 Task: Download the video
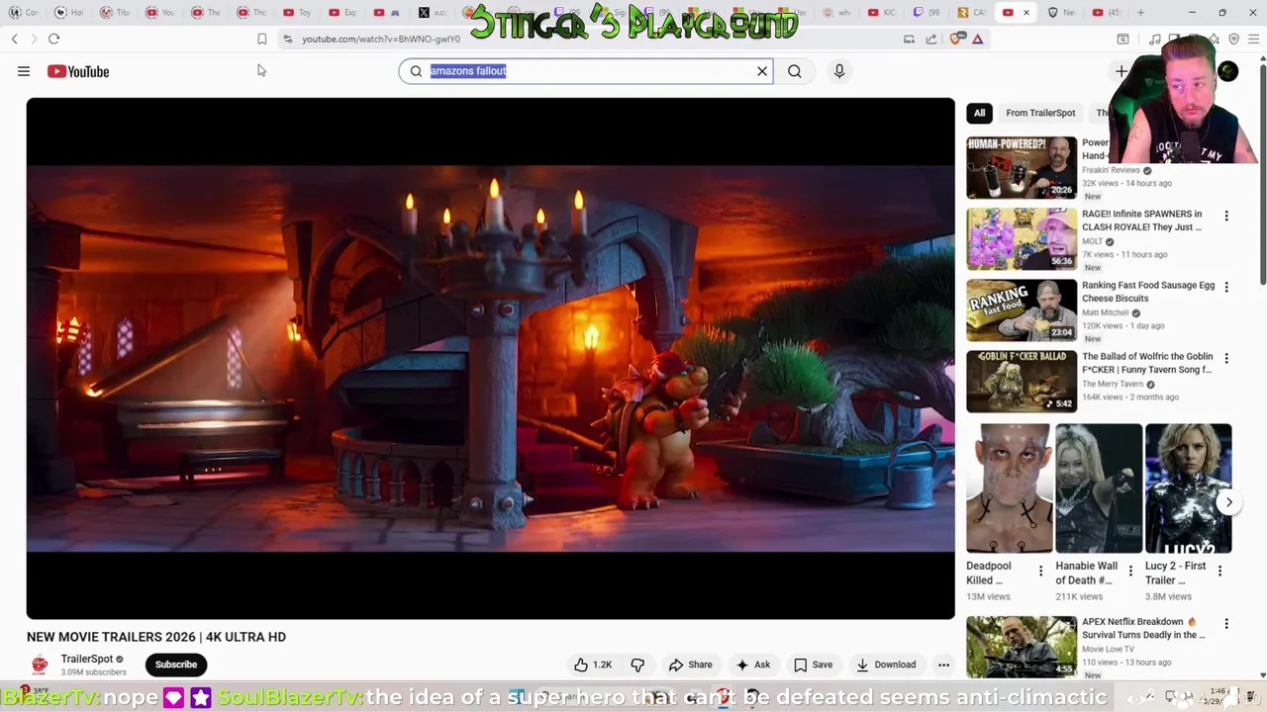[x=886, y=665]
